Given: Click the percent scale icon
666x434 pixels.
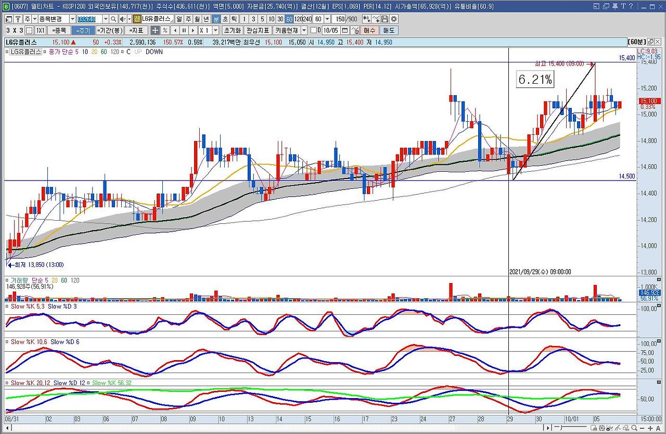Looking at the screenshot, I should (165, 30).
